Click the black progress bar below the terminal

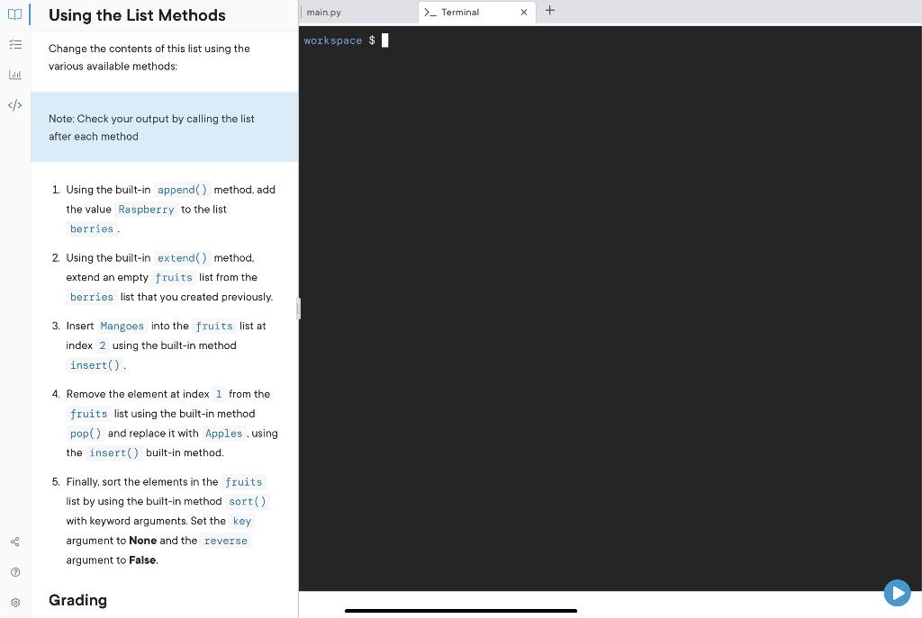point(460,610)
